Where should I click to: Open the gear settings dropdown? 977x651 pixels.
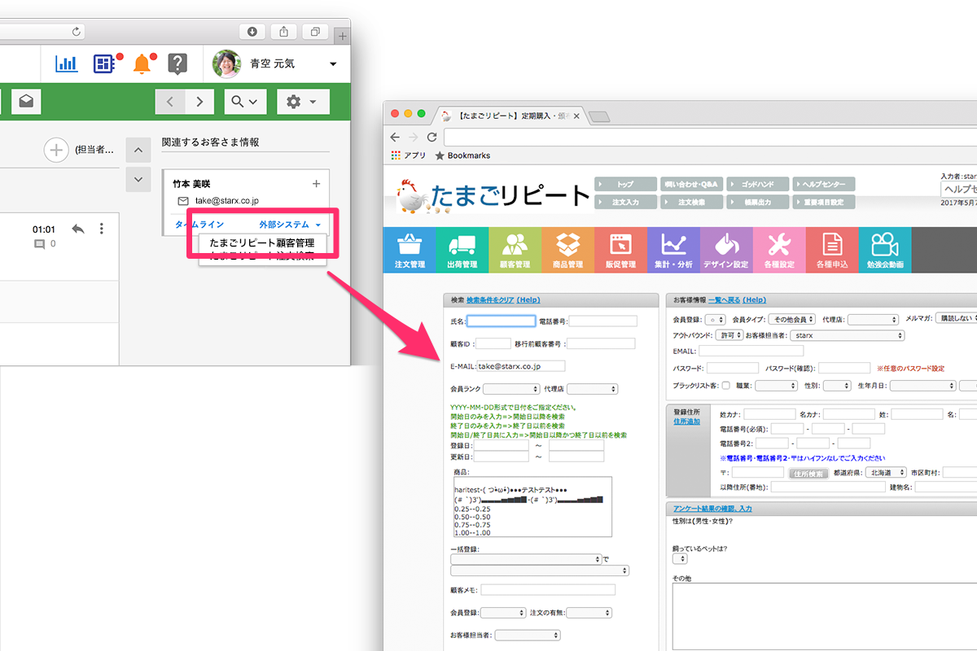[x=303, y=102]
